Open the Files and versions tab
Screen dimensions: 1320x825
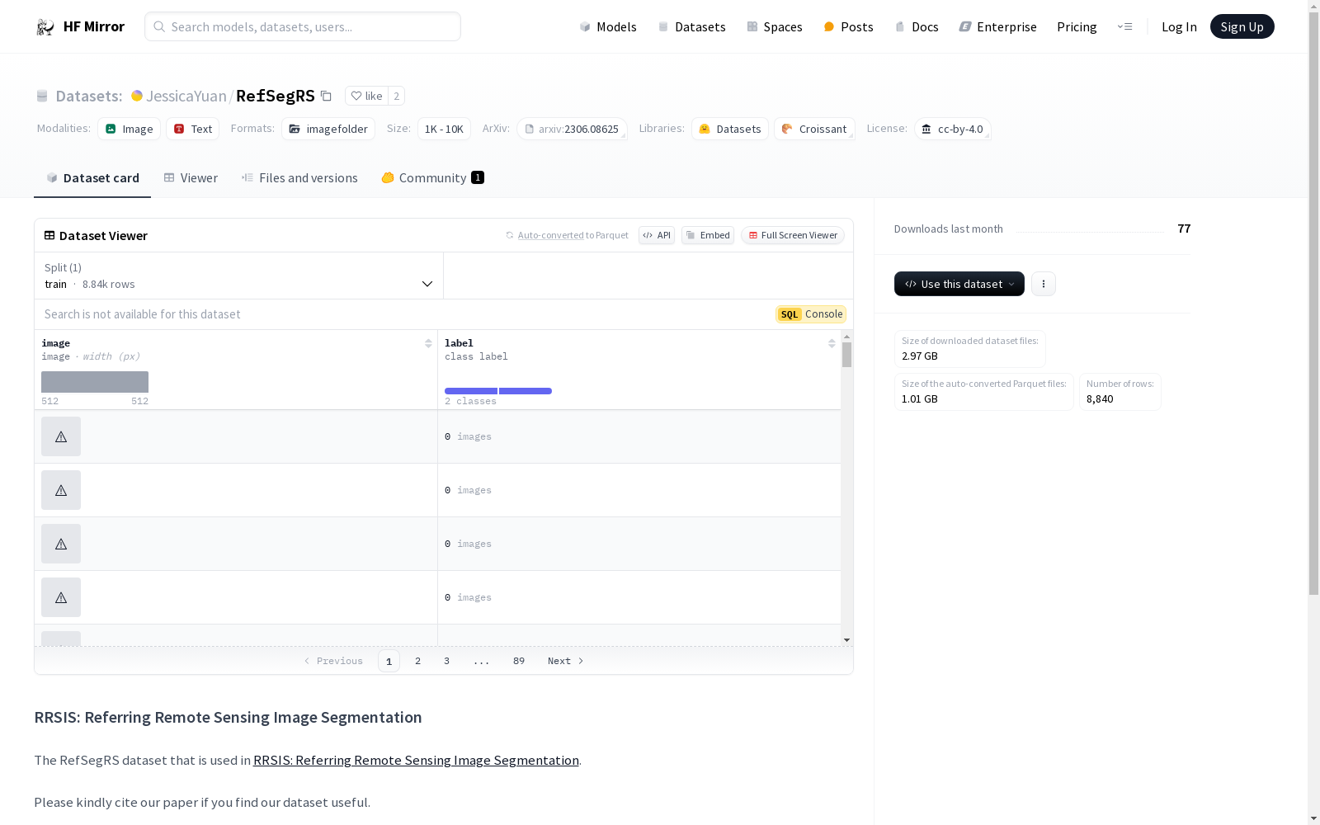(x=299, y=178)
